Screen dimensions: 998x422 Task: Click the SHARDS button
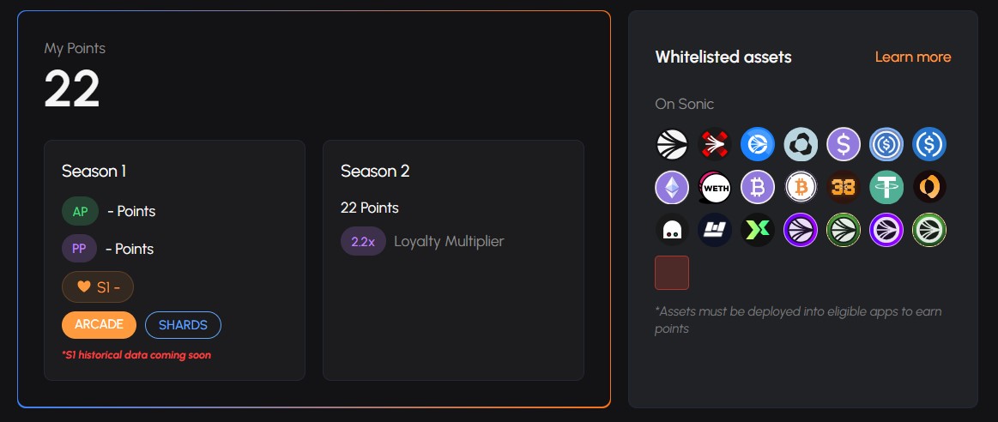(x=184, y=324)
